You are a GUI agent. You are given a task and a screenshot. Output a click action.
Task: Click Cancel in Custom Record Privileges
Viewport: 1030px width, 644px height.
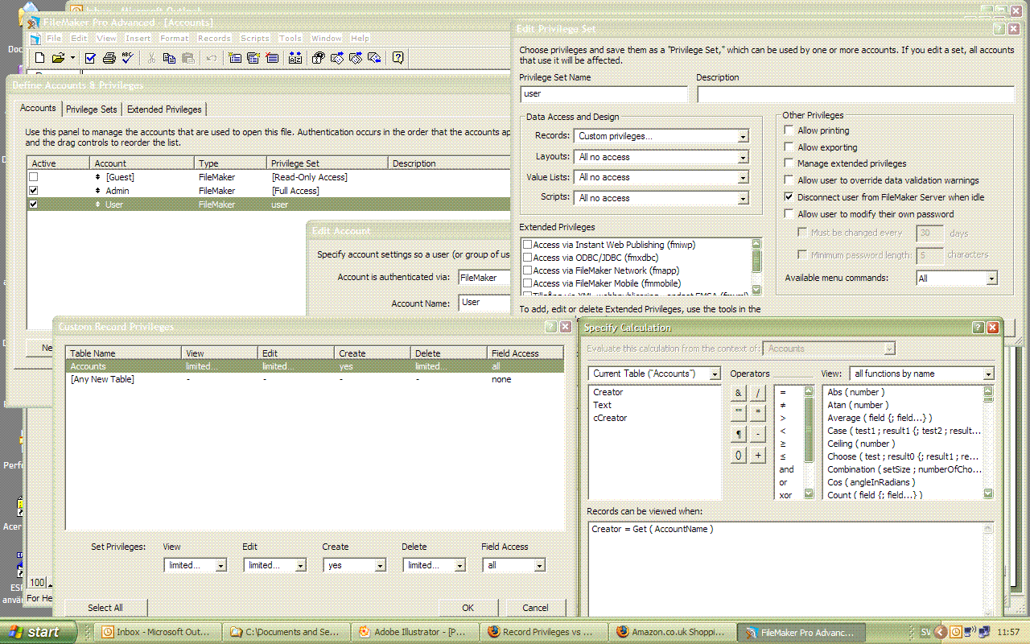(535, 608)
